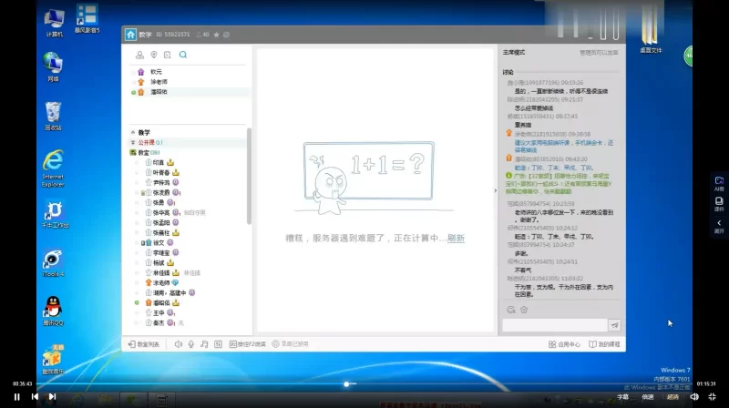Toggle the microphone icon in bottom toolbar
Screen dimensions: 729x408
tap(191, 344)
